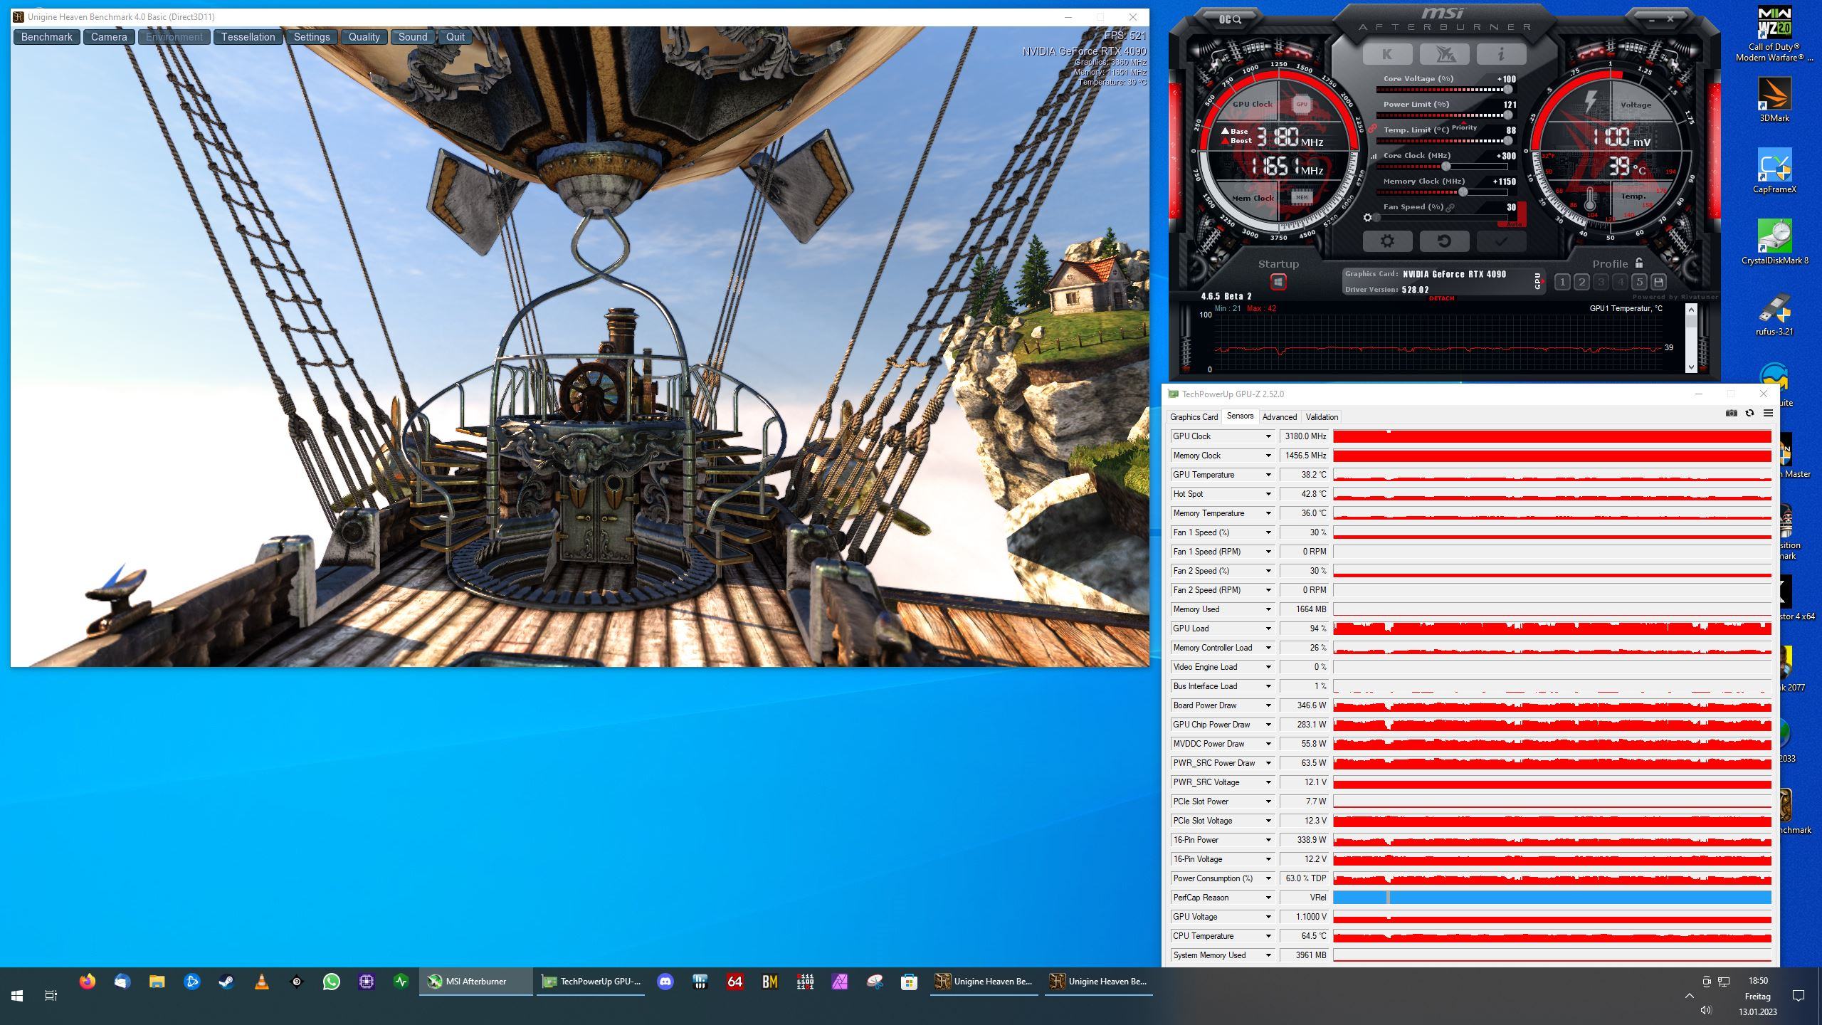Viewport: 1822px width, 1025px height.
Task: Open Windows Start menu
Action: pos(17,996)
